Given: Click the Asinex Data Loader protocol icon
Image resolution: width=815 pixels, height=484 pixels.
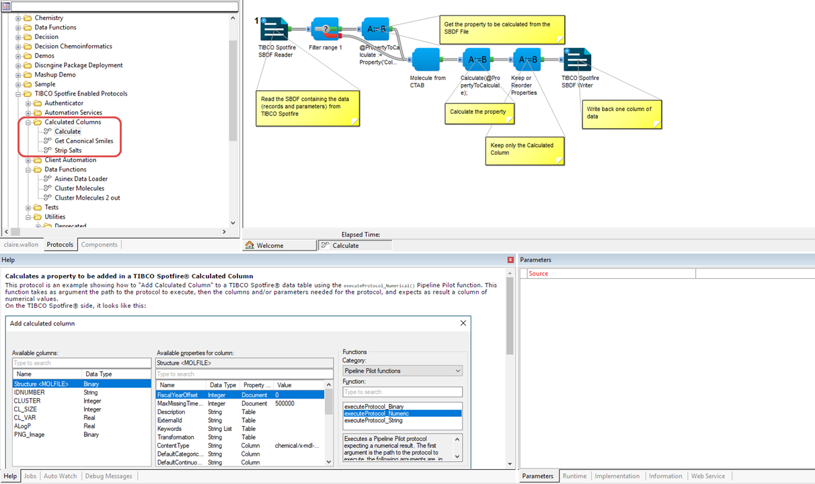Looking at the screenshot, I should [x=47, y=179].
